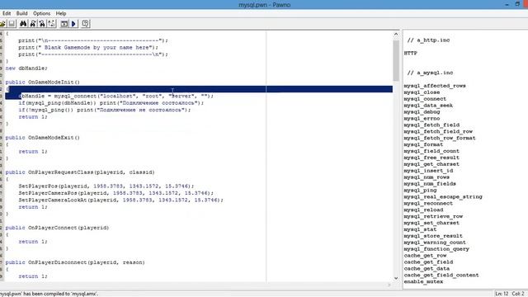Click the // a_mysql.inc header entry
528x297 pixels.
pyautogui.click(x=430, y=73)
